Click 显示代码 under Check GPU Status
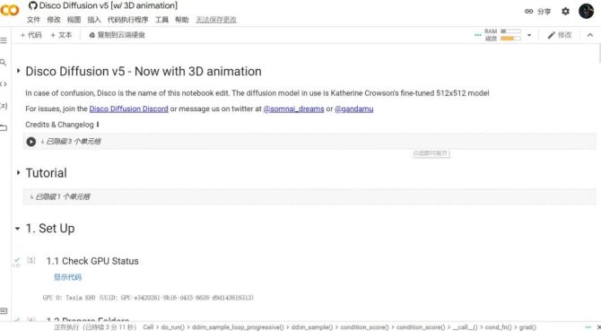 pos(67,277)
